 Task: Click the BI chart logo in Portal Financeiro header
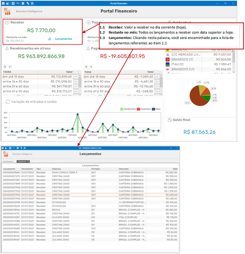pyautogui.click(x=7, y=11)
